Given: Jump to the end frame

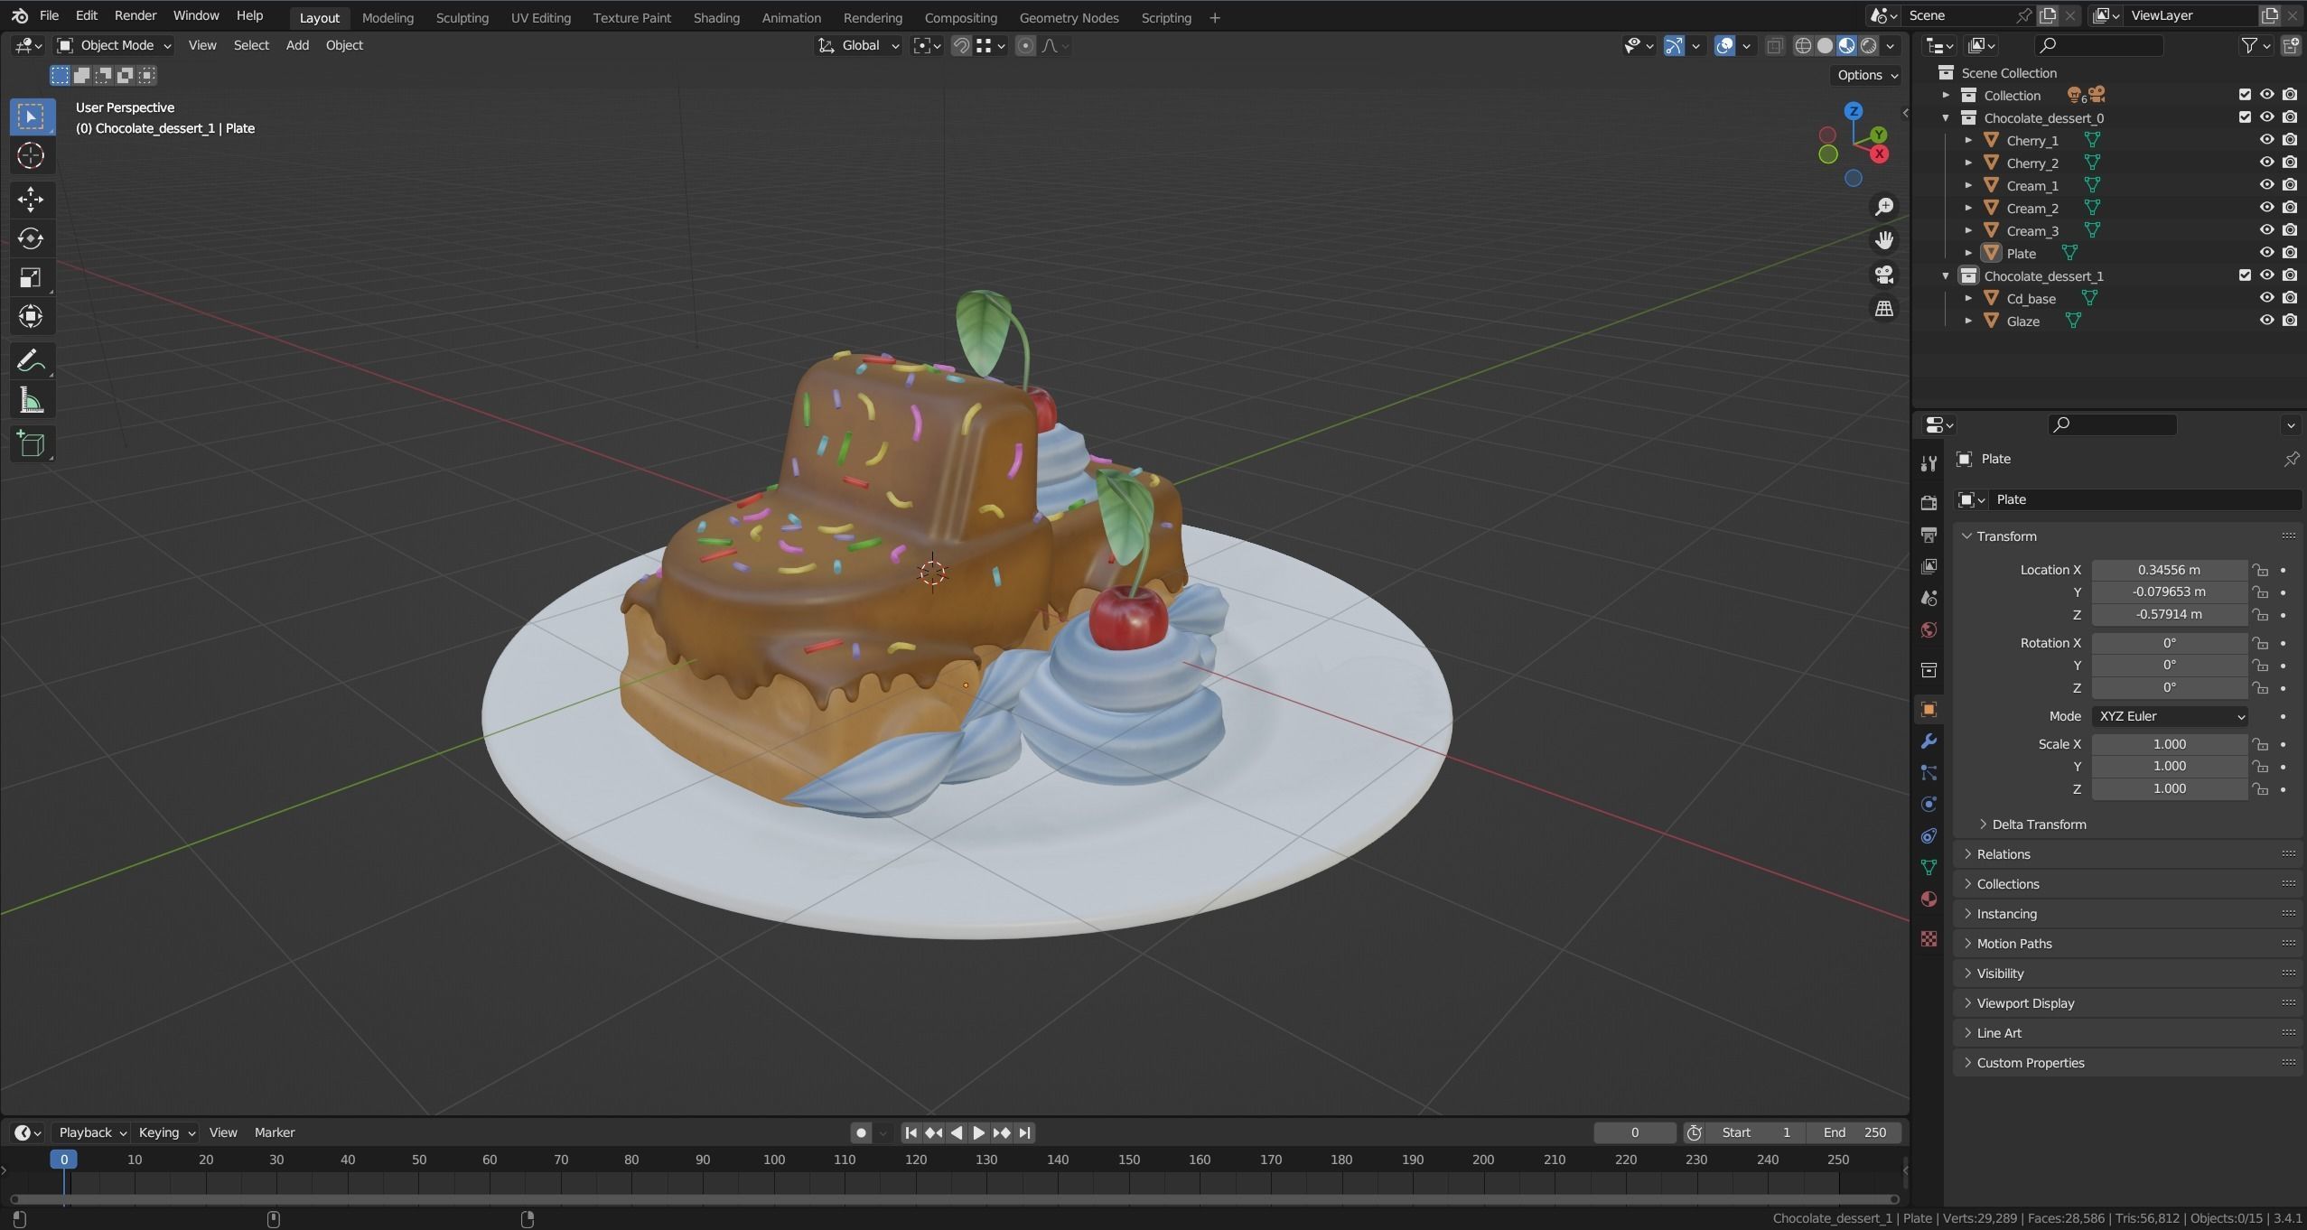Looking at the screenshot, I should tap(1024, 1132).
